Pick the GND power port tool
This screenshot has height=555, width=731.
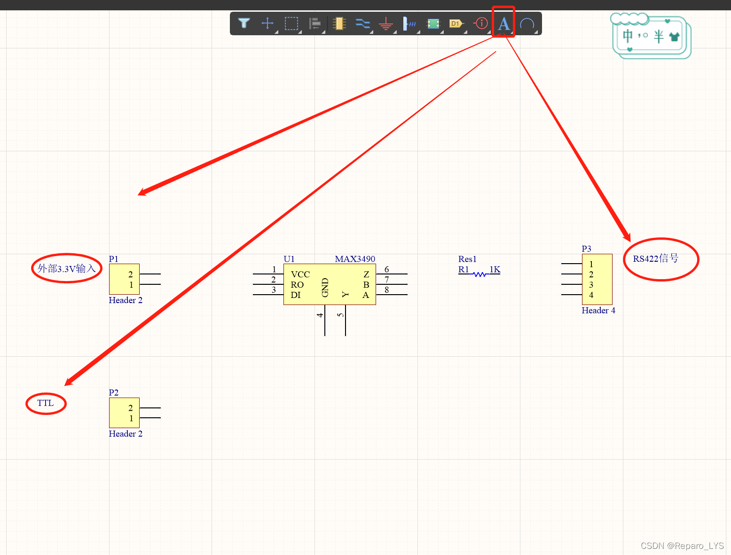coord(386,23)
